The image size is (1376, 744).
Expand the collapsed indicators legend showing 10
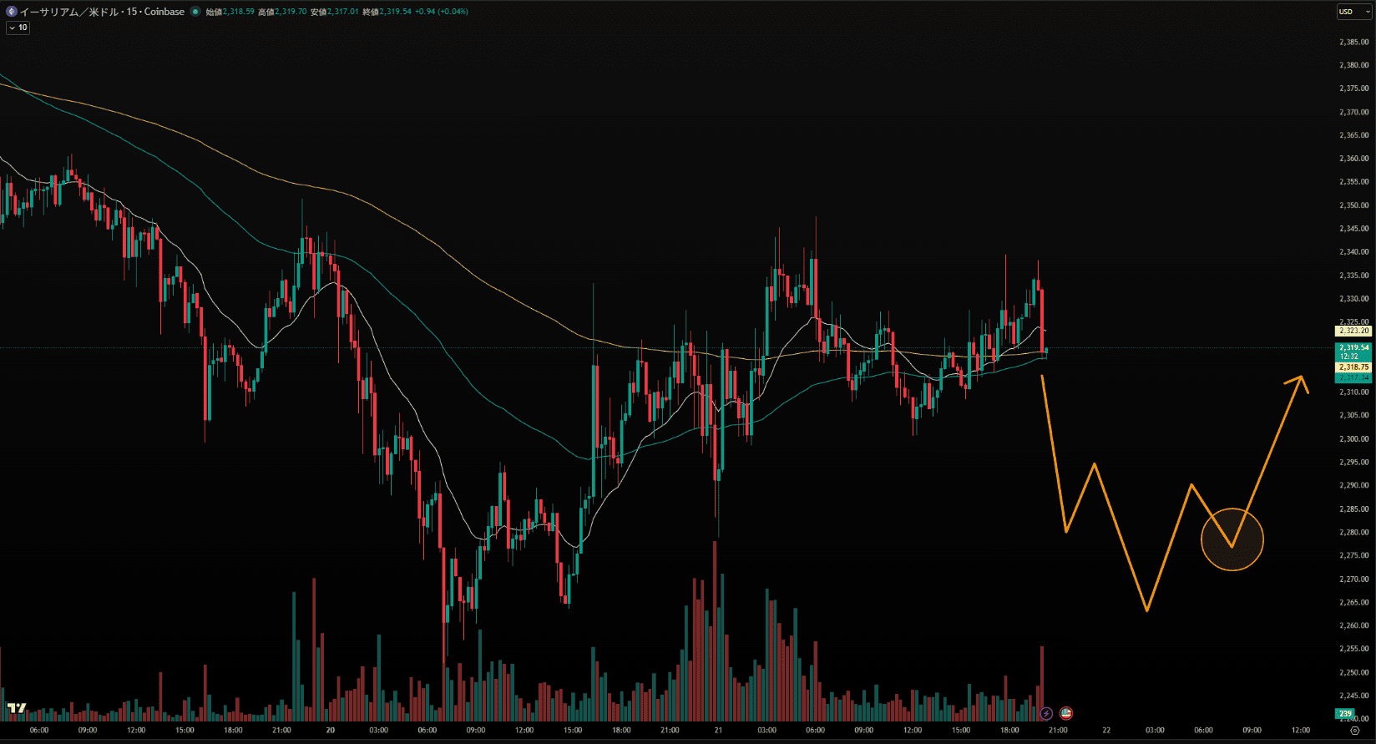18,28
